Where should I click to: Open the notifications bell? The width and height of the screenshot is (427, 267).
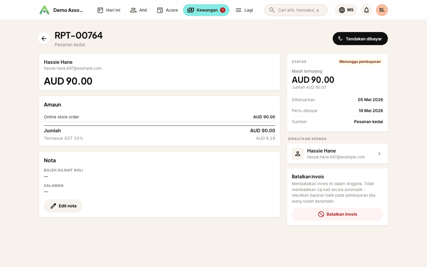(x=367, y=10)
